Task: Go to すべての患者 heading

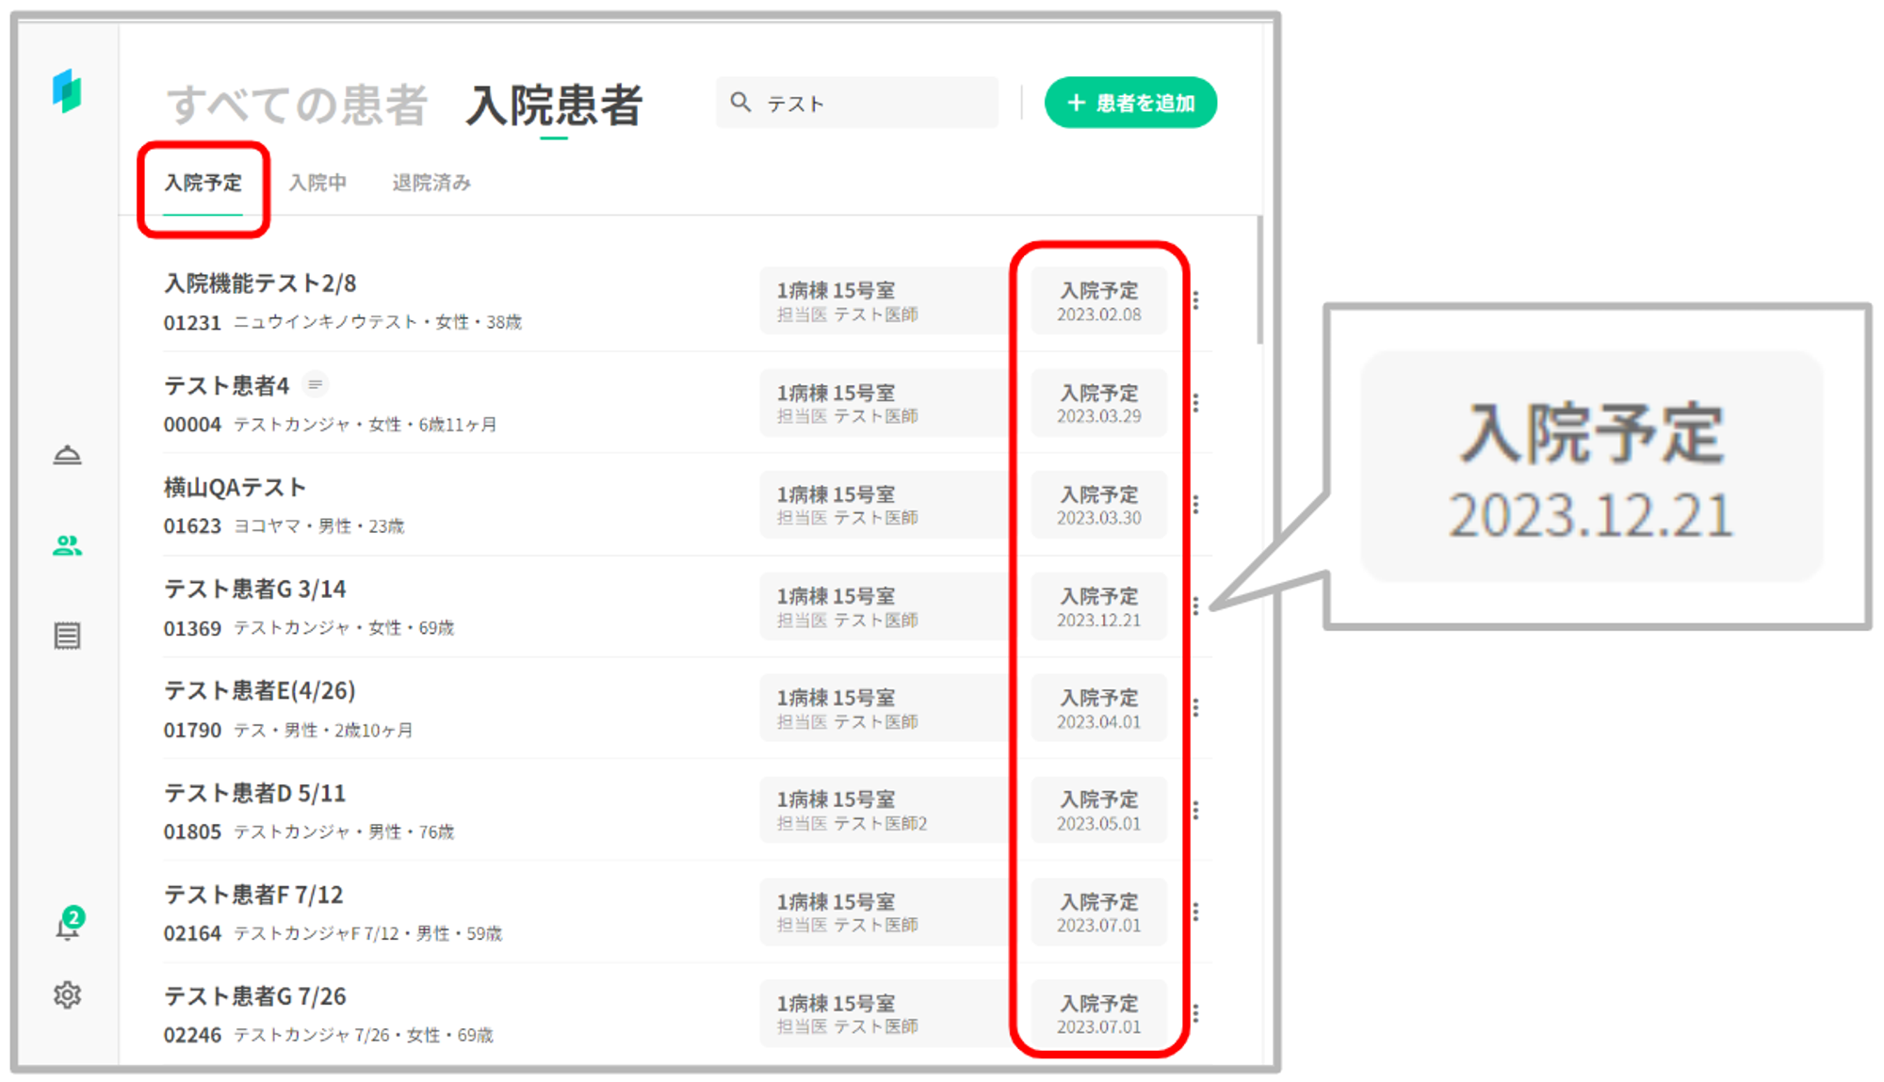Action: point(298,105)
